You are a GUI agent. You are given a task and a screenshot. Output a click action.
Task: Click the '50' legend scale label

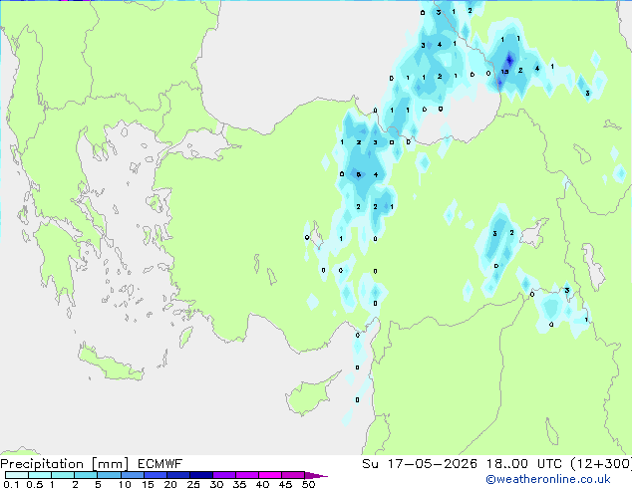tap(308, 484)
